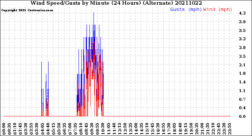Click the 1.1 y-axis label

click(242, 91)
